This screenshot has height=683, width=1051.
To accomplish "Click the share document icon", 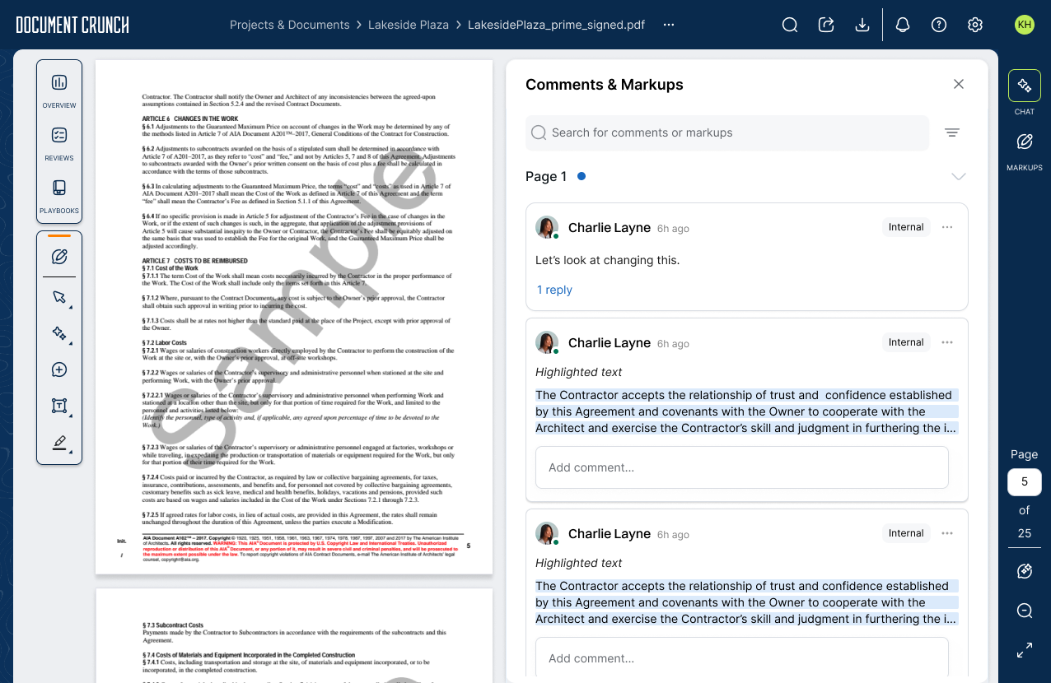I will coord(826,25).
